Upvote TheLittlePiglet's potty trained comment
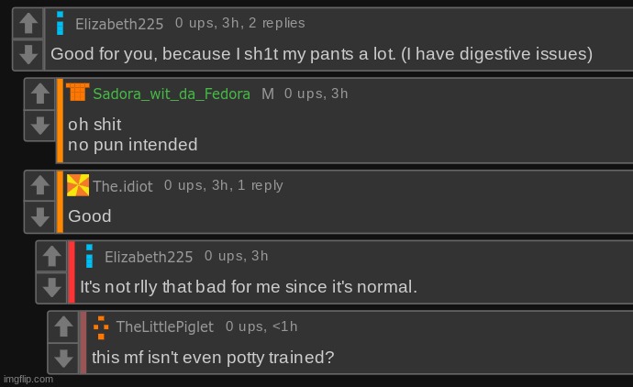This screenshot has height=387, width=633. point(63,326)
